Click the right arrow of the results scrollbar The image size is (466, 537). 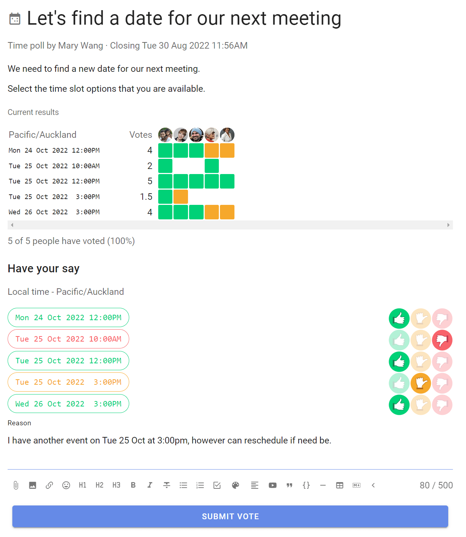click(449, 225)
